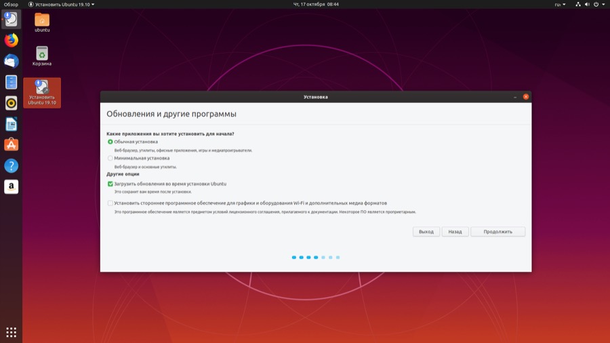
Task: Open the ru keyboard layout dropdown
Action: pos(561,4)
